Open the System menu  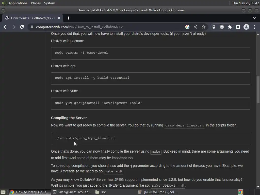coord(50,3)
